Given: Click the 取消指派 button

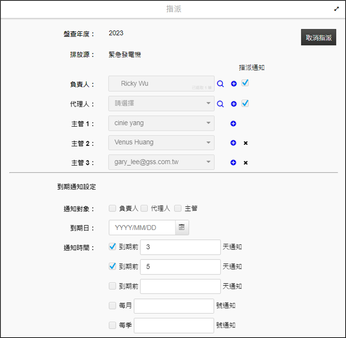Looking at the screenshot, I should tap(318, 37).
